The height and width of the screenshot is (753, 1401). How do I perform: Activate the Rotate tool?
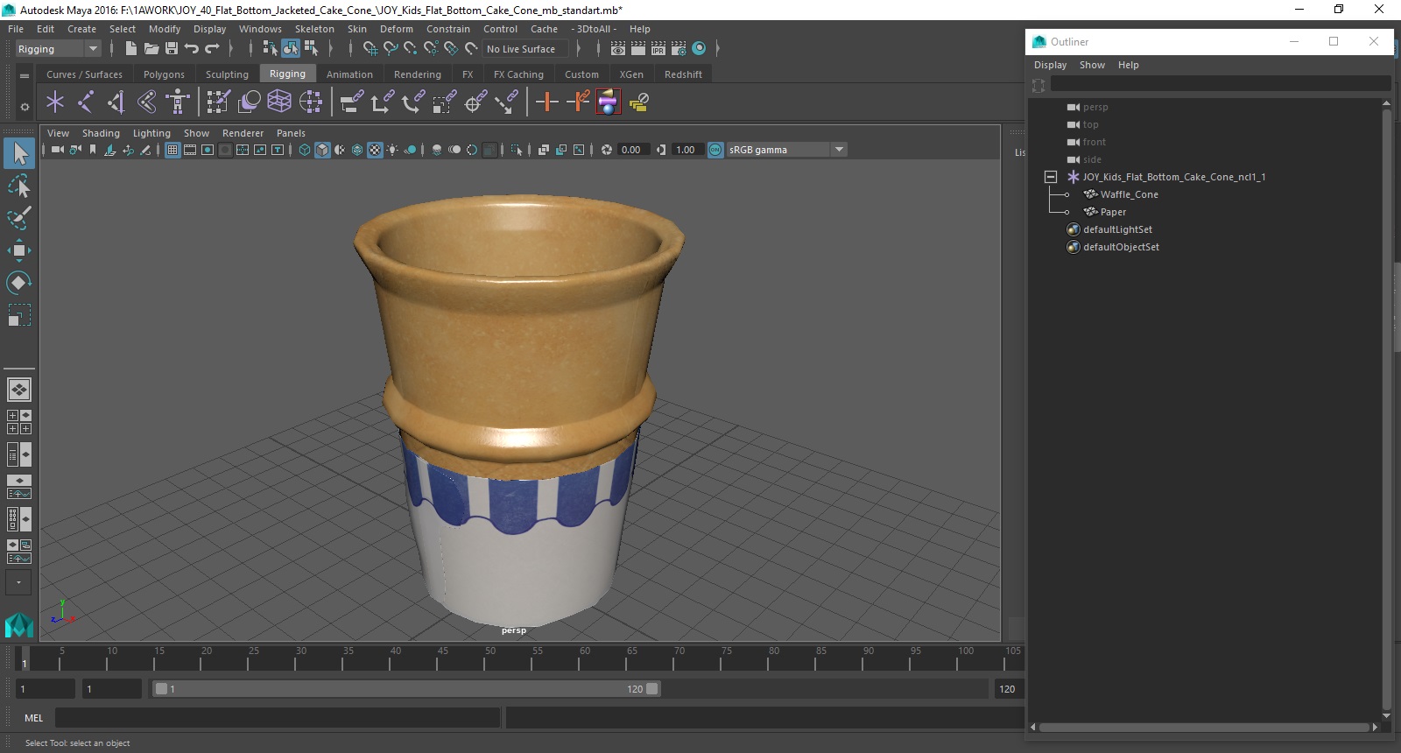click(x=19, y=282)
